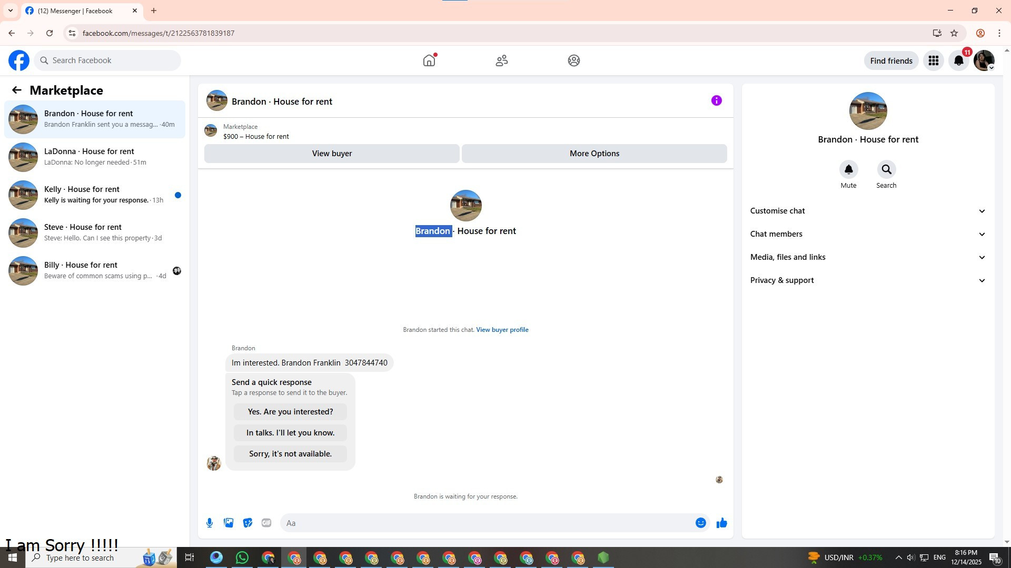
Task: Open WhatsApp from the Windows taskbar
Action: (x=242, y=557)
